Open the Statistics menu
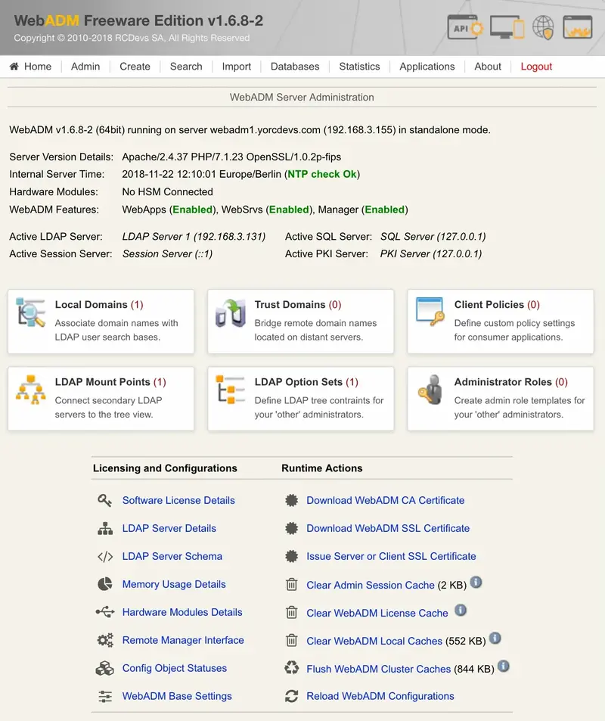This screenshot has width=605, height=721. 359,67
